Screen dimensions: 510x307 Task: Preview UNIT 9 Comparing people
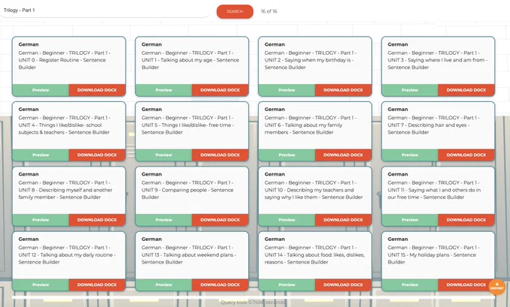pos(163,220)
